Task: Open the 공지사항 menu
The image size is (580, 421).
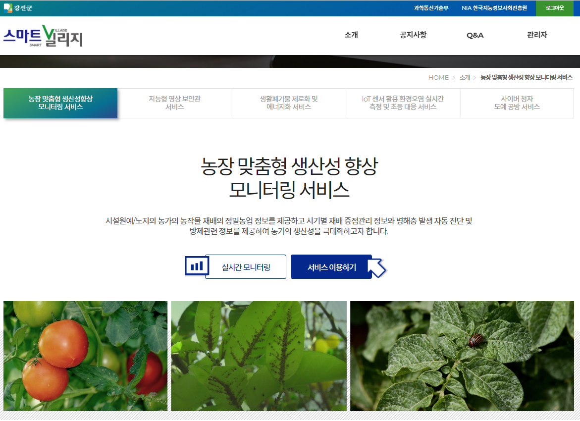Action: pos(413,35)
